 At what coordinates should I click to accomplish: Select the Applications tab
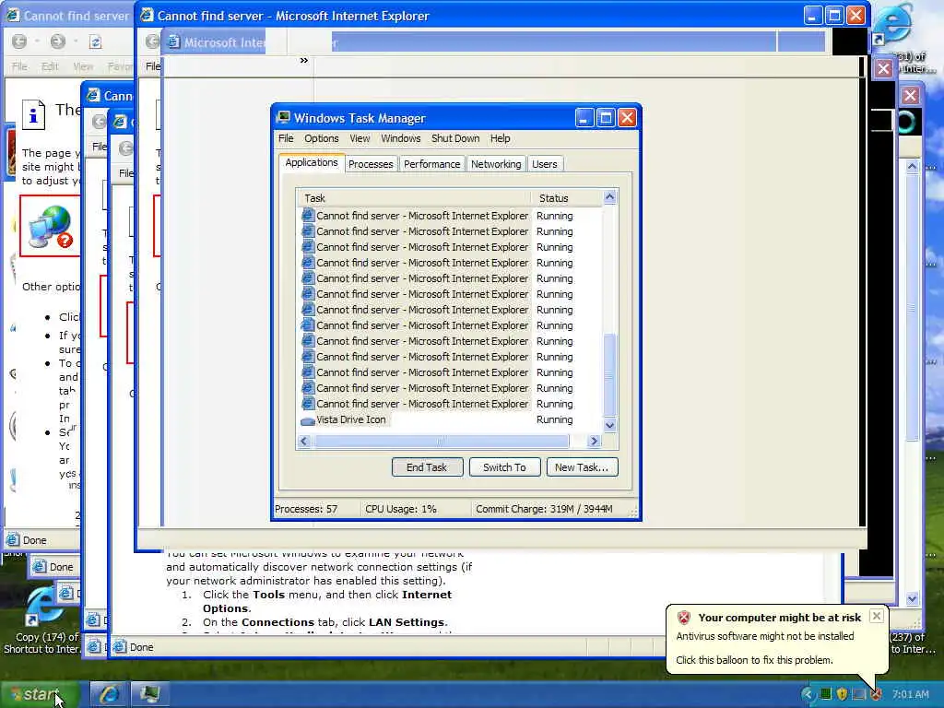[312, 162]
